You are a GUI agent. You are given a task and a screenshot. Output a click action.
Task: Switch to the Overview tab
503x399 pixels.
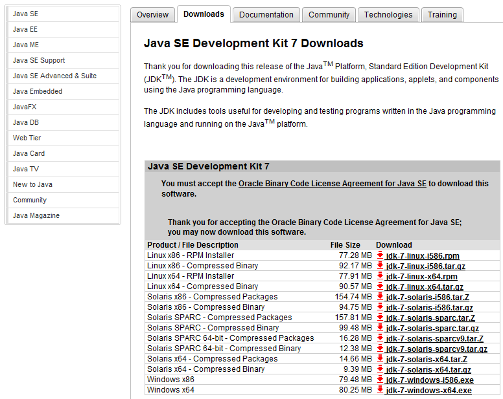point(152,15)
